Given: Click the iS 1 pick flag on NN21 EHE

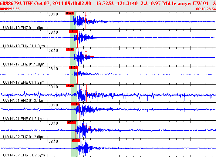Looking at the screenshot, I should (x=75, y=104).
